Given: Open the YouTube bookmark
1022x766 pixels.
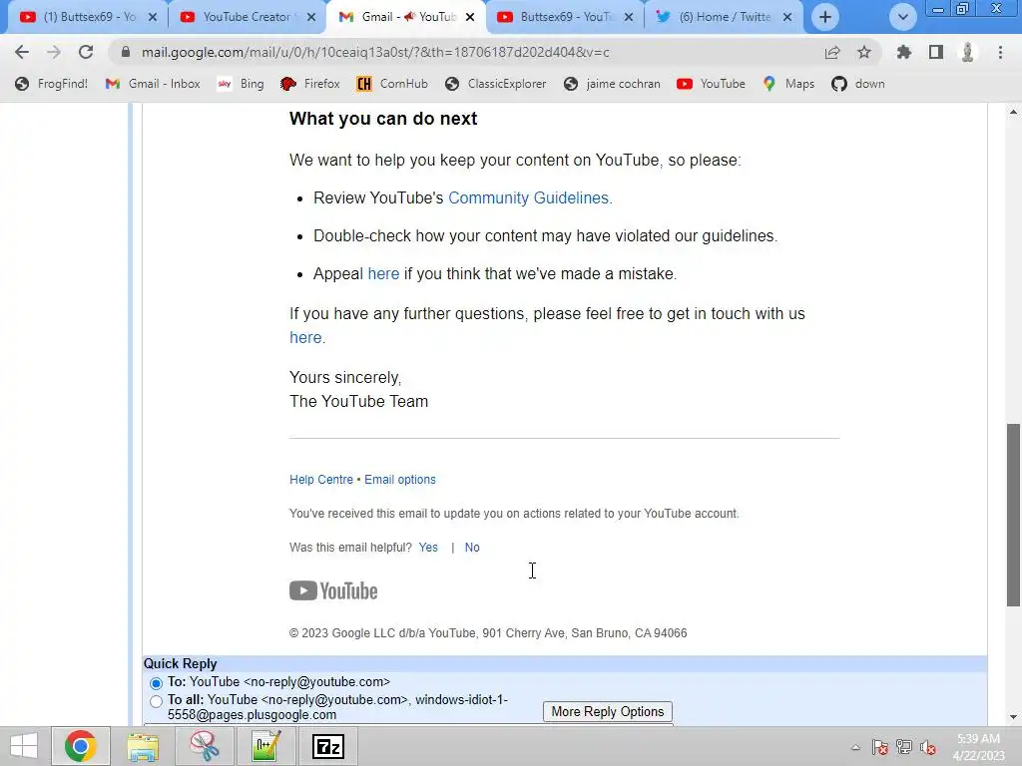Looking at the screenshot, I should [x=711, y=84].
